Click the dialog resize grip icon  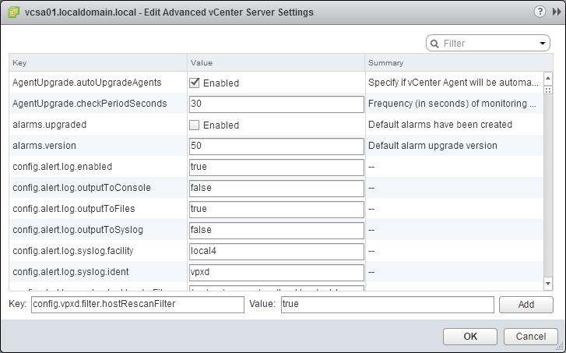coord(561,348)
